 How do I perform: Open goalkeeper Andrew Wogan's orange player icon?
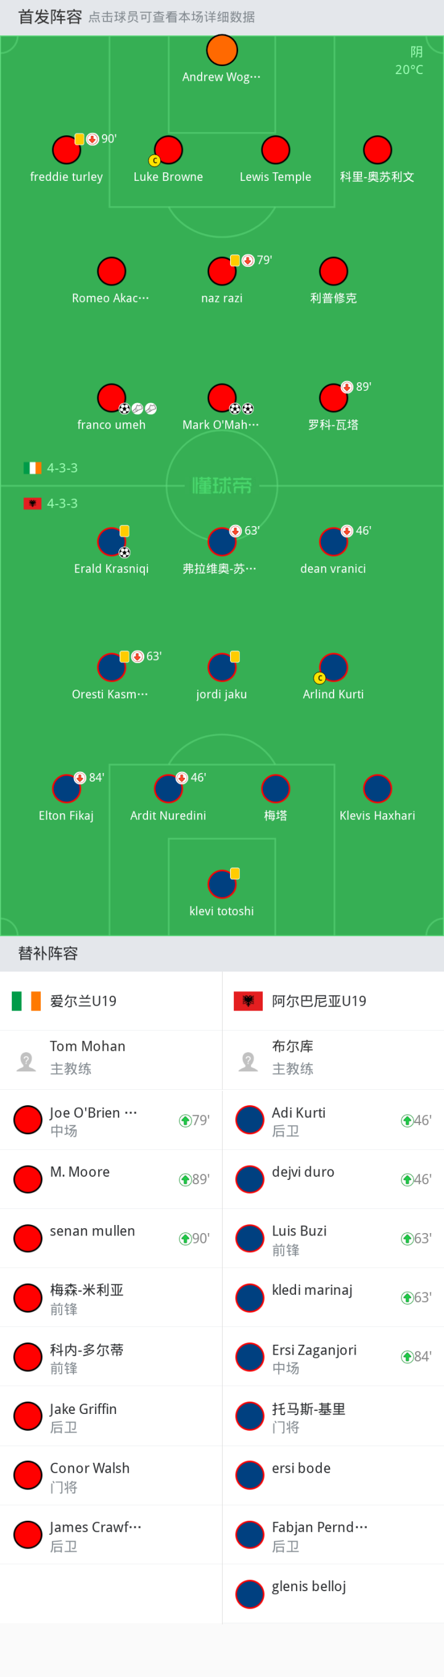click(x=221, y=50)
